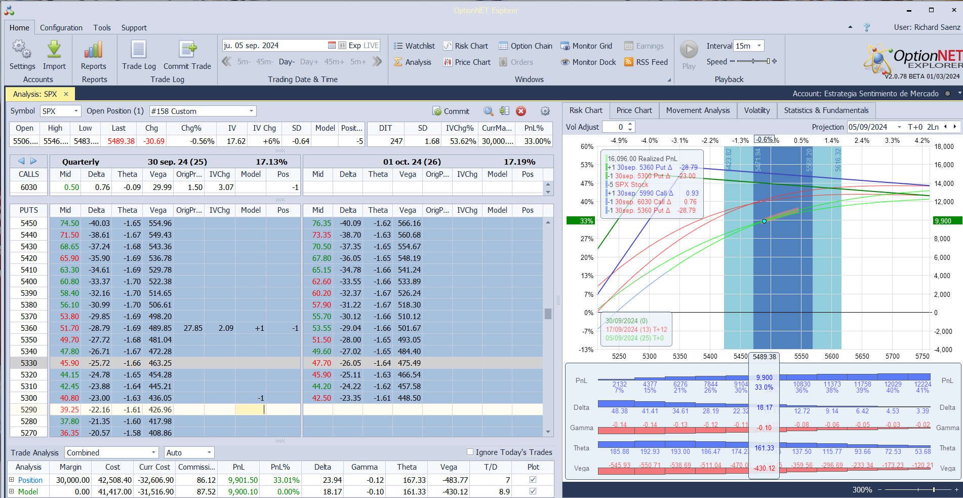Click the Commit button
The height and width of the screenshot is (498, 963).
pyautogui.click(x=451, y=111)
